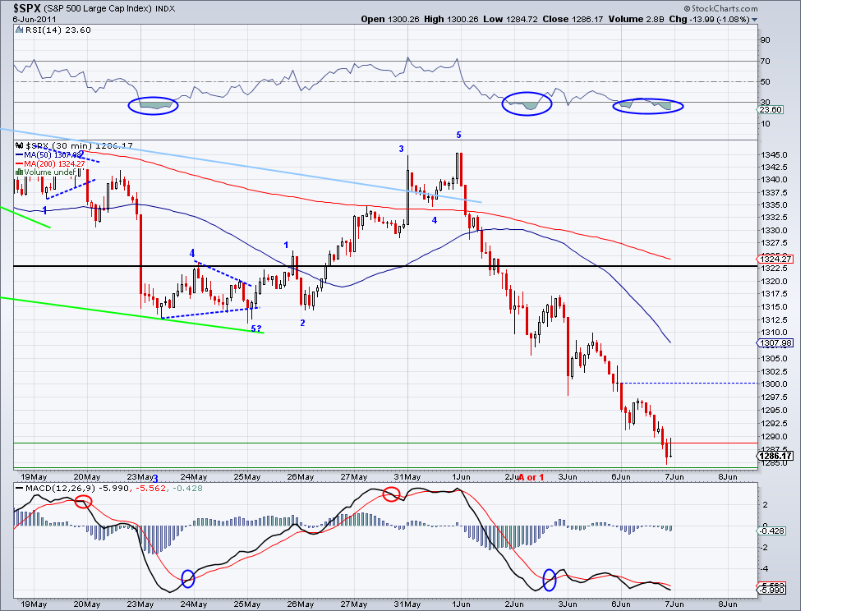Screen dimensions: 842x611
Task: Click the 90 level on the RSI axis
Action: pos(766,39)
